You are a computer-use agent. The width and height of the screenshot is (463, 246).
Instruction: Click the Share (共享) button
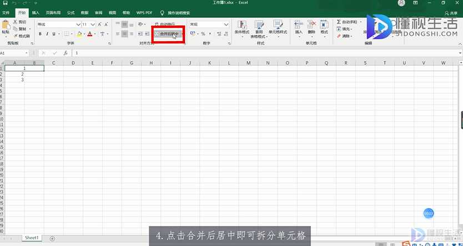[454, 12]
